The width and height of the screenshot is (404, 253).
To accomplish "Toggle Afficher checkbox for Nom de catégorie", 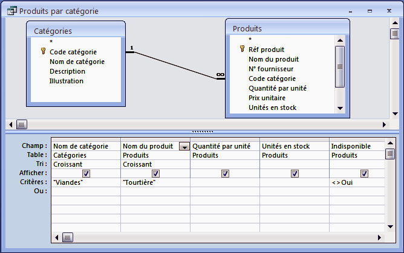I will pos(86,173).
